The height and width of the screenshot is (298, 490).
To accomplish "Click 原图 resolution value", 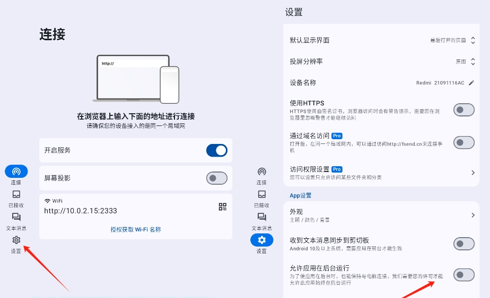I will [x=461, y=61].
